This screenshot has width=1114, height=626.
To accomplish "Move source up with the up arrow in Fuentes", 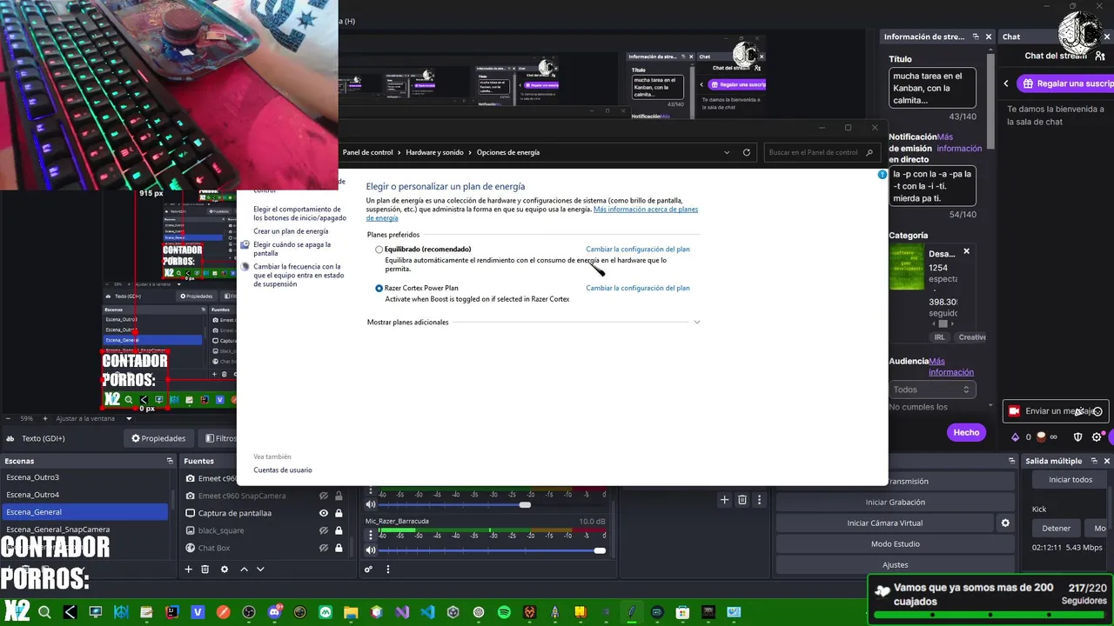I will 244,569.
